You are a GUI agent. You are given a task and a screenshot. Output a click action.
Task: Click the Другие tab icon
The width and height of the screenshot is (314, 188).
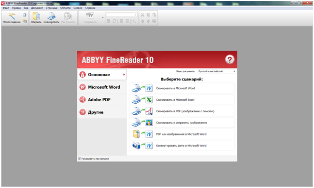[x=83, y=112]
